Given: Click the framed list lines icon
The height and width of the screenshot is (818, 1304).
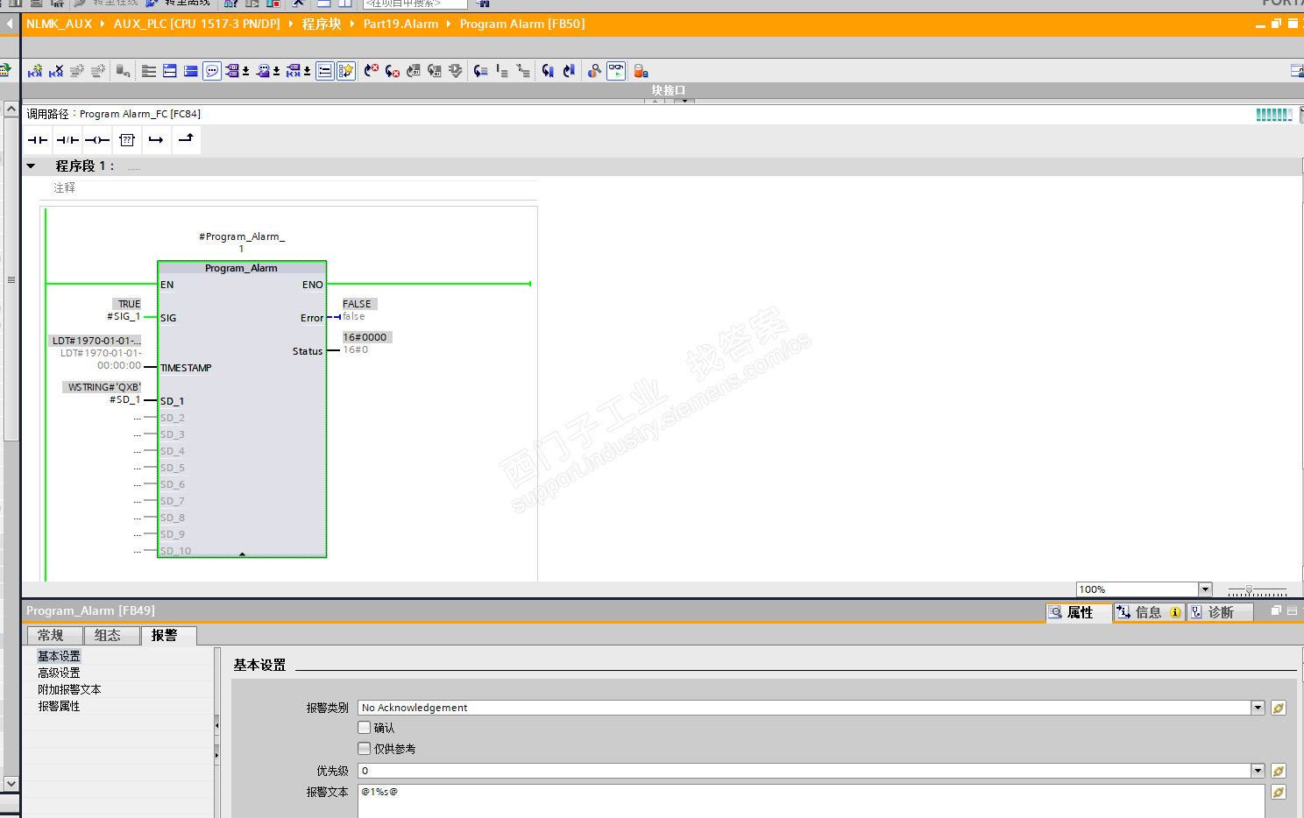Looking at the screenshot, I should point(324,71).
